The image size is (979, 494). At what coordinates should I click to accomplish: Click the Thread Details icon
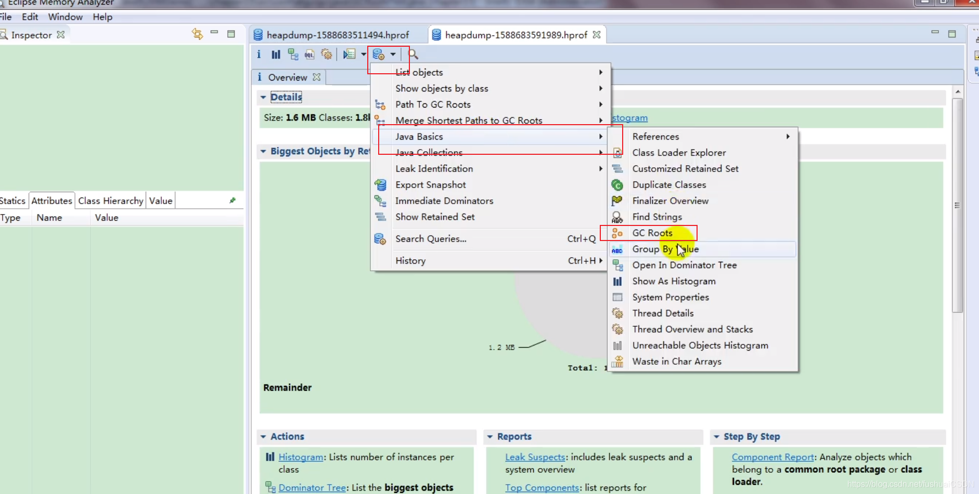pos(617,313)
